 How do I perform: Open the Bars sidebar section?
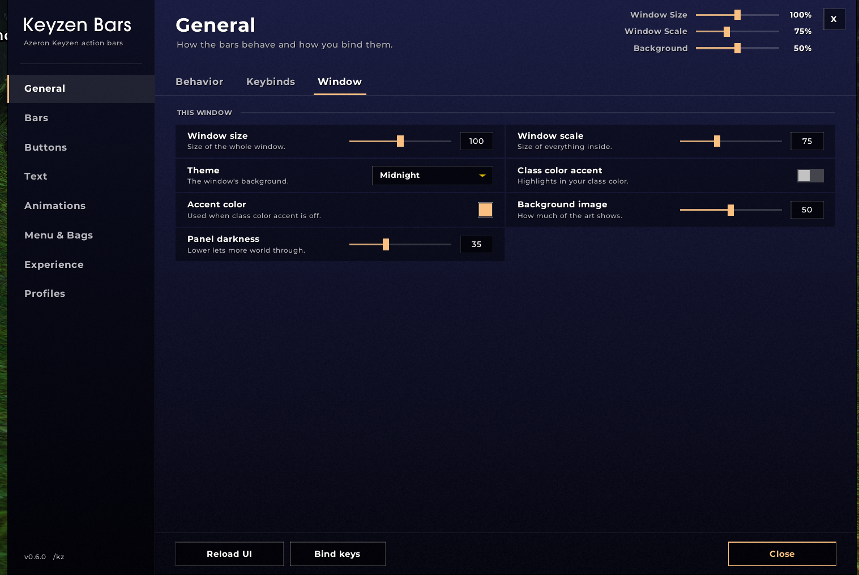pos(81,118)
